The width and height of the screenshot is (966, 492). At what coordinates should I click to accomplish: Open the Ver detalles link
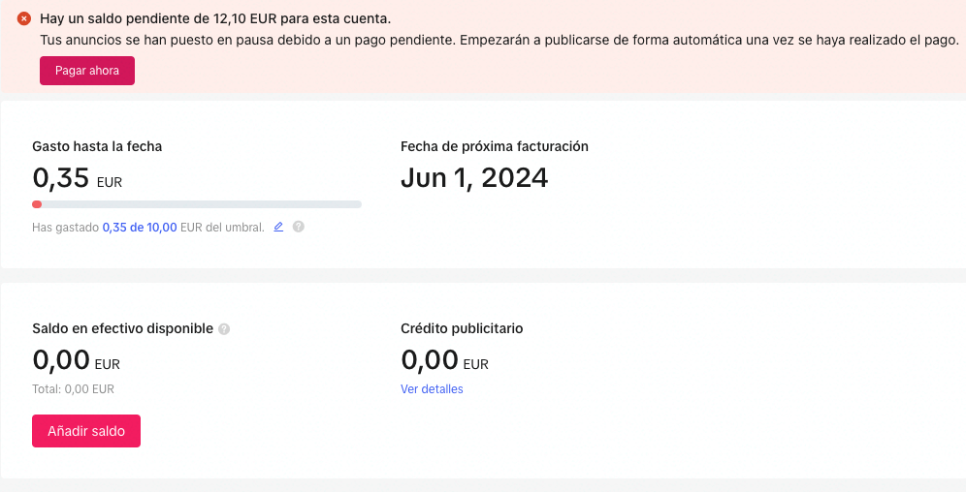(x=432, y=389)
